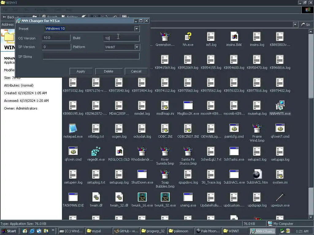
Task: Expand the Explorer address bar dropdown
Action: 295,24
